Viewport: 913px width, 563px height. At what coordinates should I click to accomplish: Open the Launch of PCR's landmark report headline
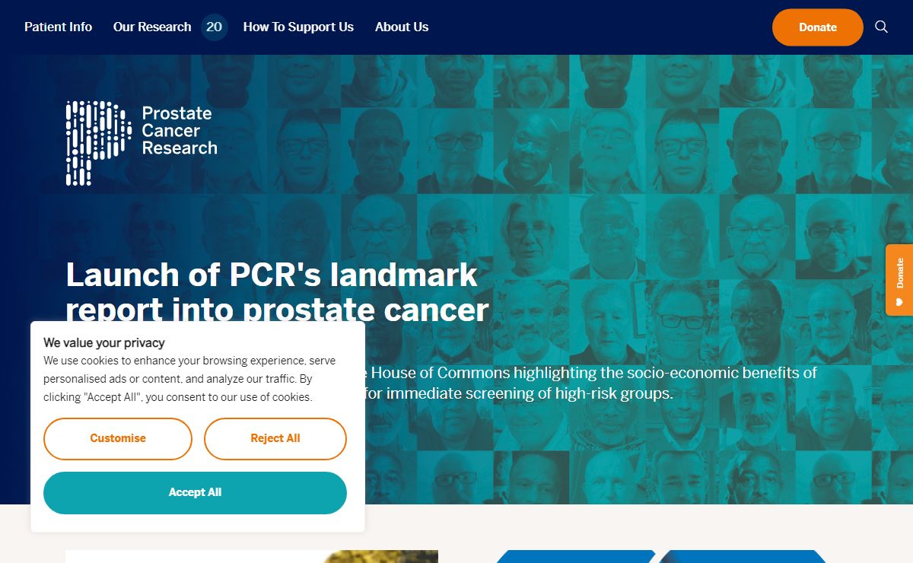click(277, 292)
